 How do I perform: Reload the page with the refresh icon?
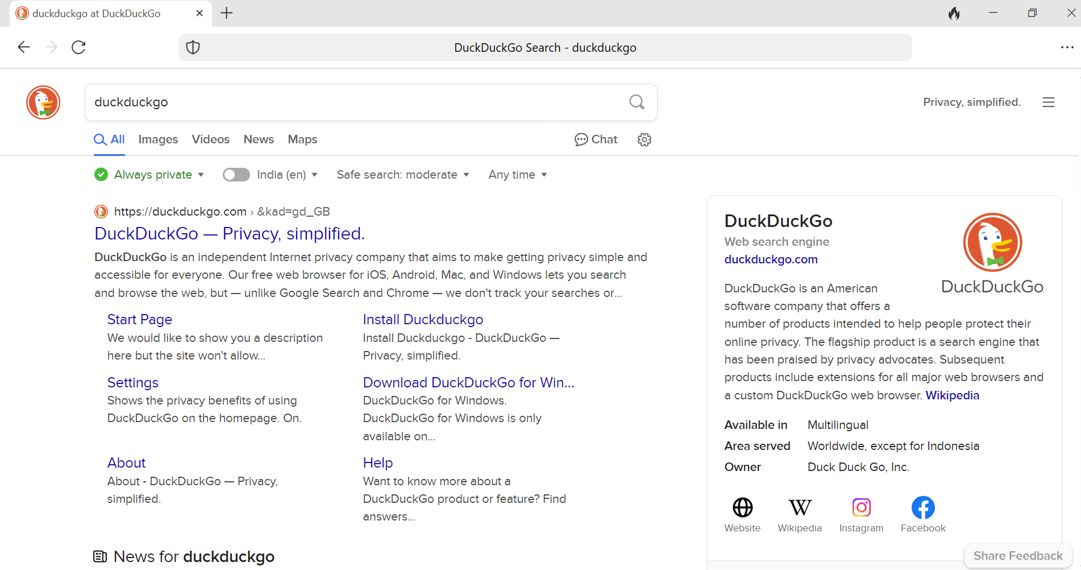[x=78, y=47]
